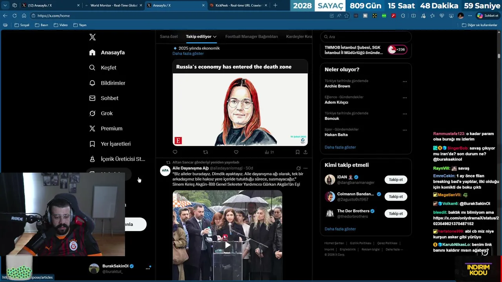Like the Russia economy post
This screenshot has height=282, width=502.
(x=236, y=152)
